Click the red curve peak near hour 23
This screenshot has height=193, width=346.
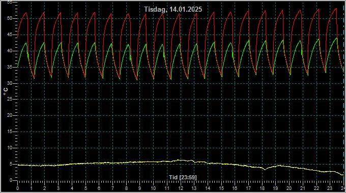click(x=336, y=9)
